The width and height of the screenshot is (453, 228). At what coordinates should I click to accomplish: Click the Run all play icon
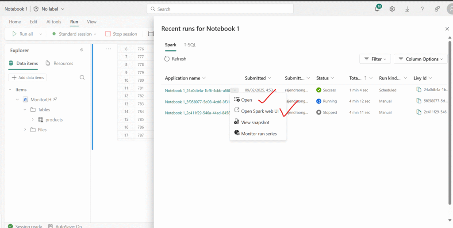pos(15,34)
